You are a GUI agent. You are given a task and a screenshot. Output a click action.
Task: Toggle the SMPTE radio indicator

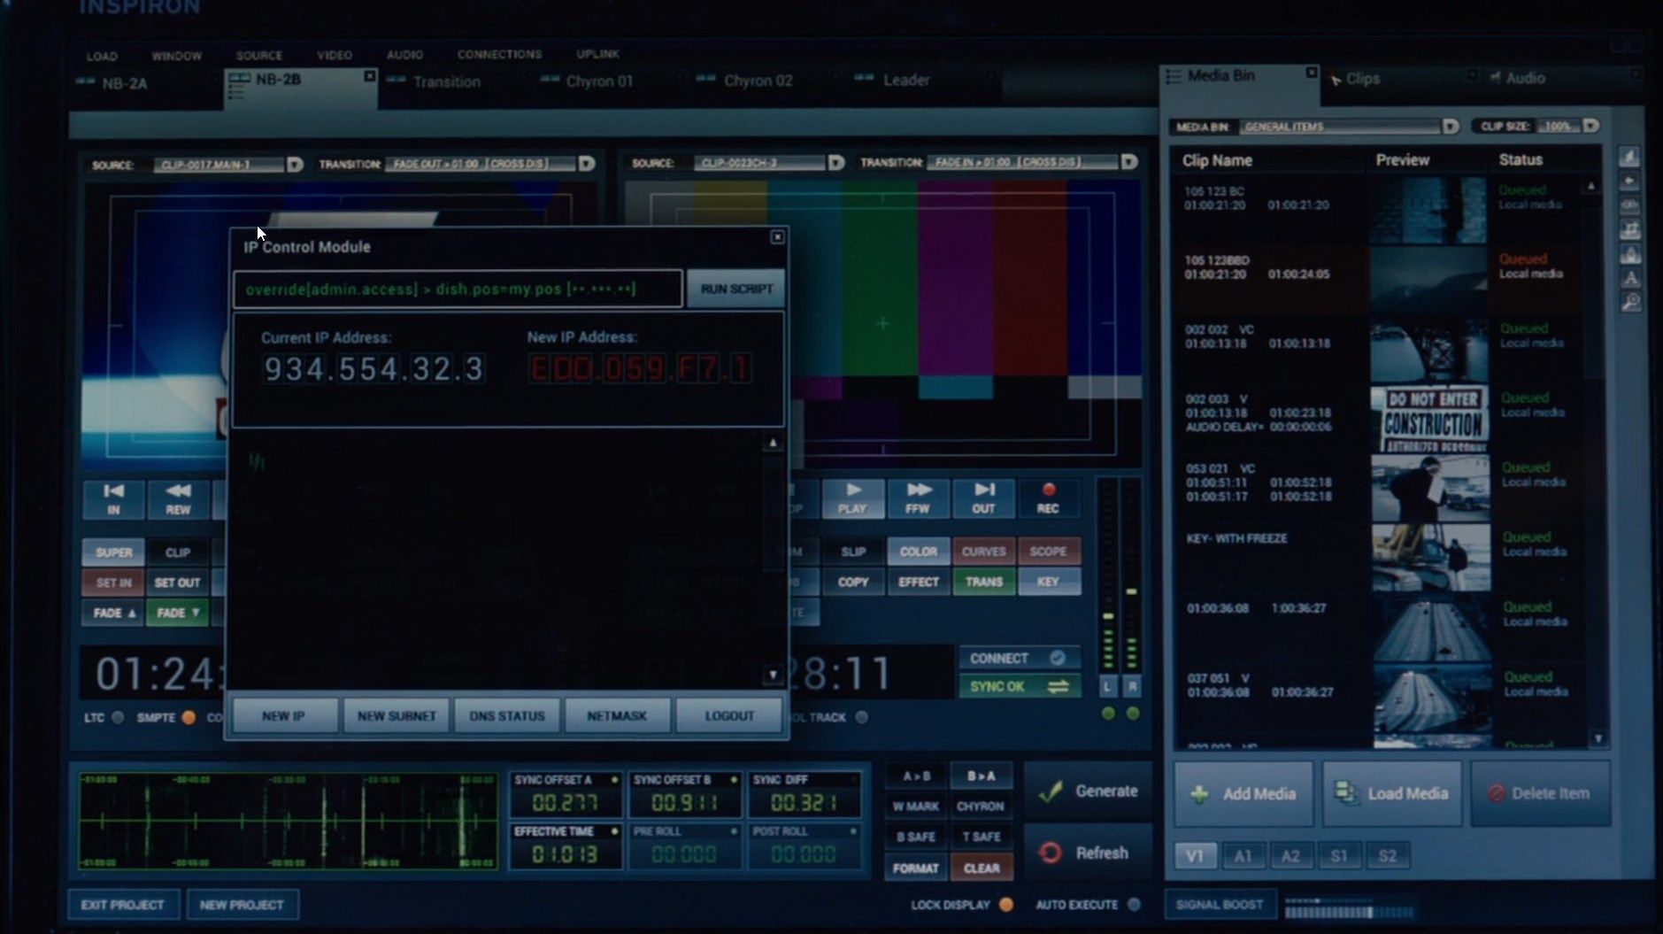coord(189,717)
